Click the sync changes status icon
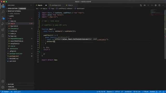 pyautogui.click(x=11, y=92)
